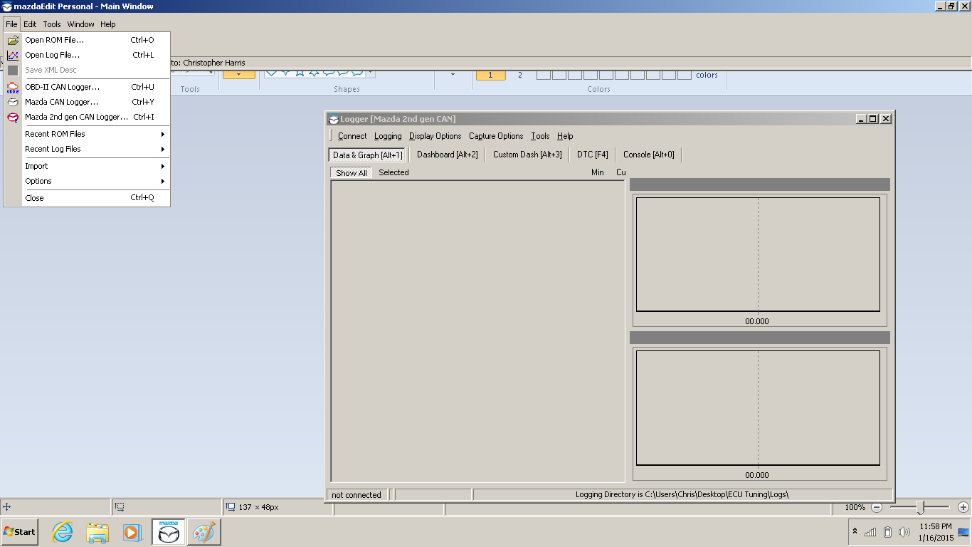Show hidden system tray icons
Image resolution: width=972 pixels, height=547 pixels.
pos(855,531)
